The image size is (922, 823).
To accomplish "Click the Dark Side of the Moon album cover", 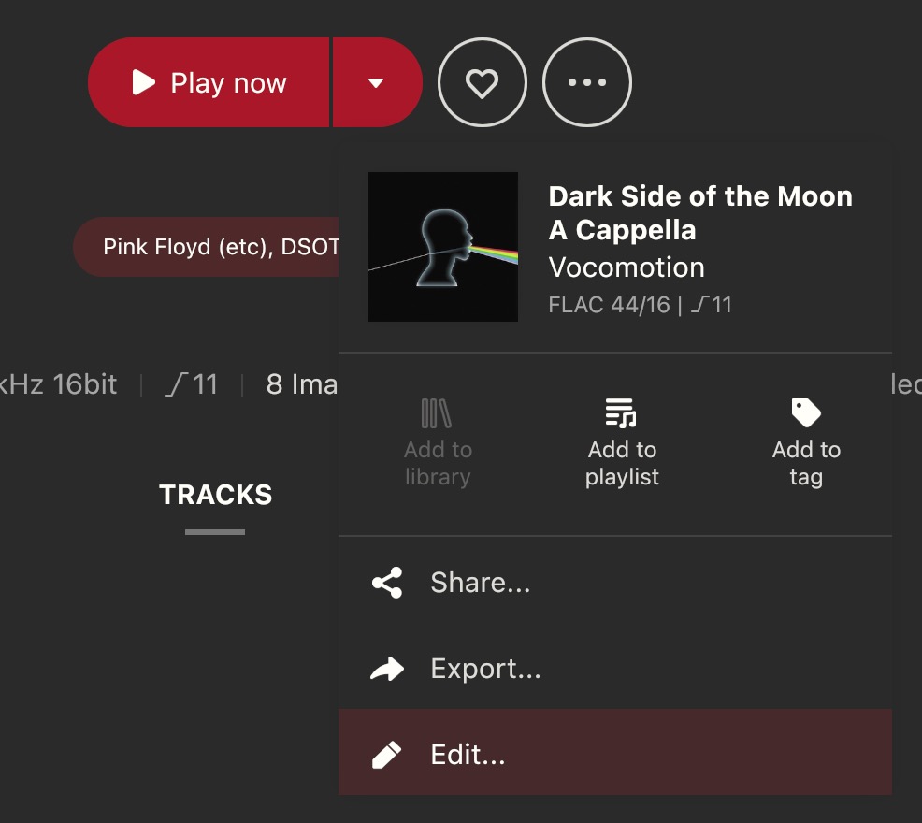I will 443,247.
